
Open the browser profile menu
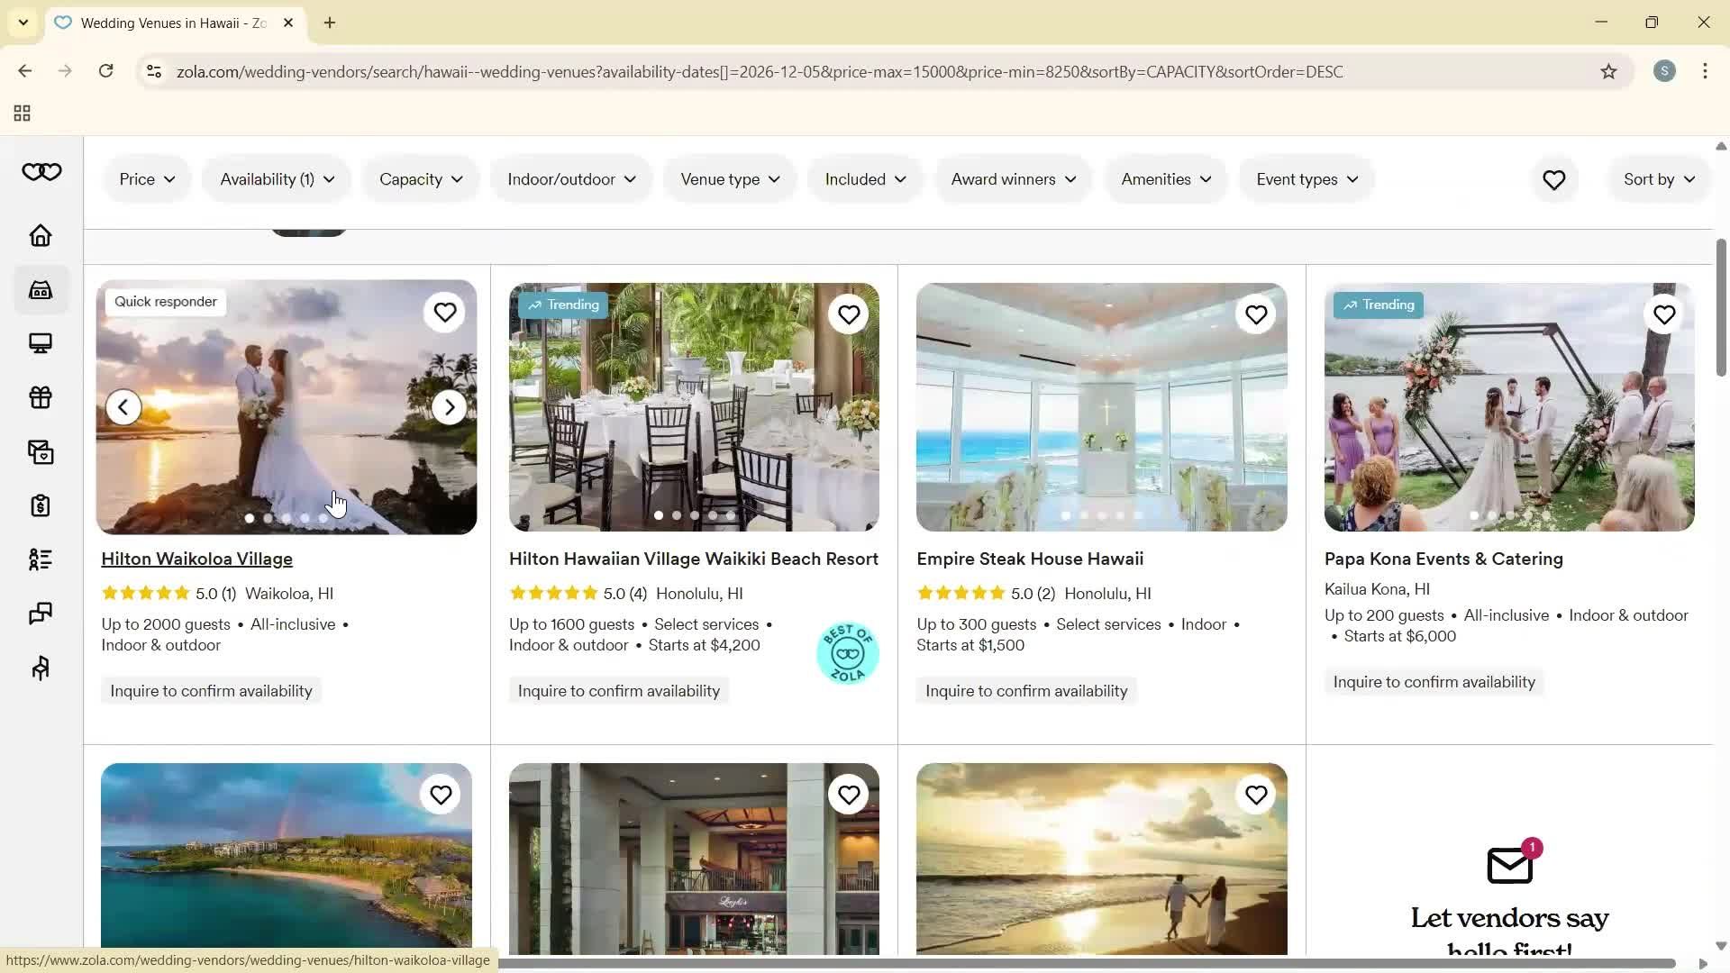pyautogui.click(x=1664, y=71)
